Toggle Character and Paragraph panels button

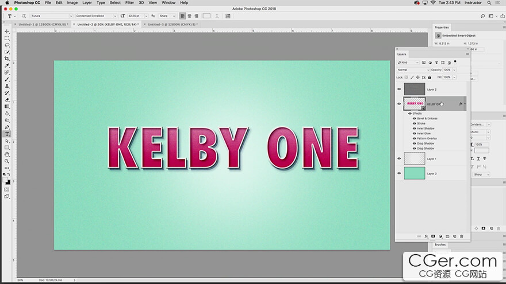pos(228,16)
